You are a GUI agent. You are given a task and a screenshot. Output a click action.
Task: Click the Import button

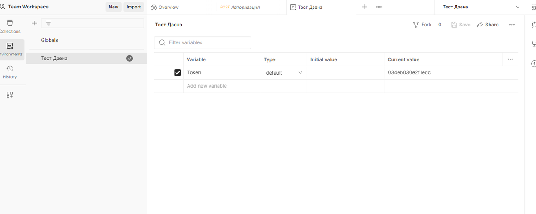(x=134, y=7)
